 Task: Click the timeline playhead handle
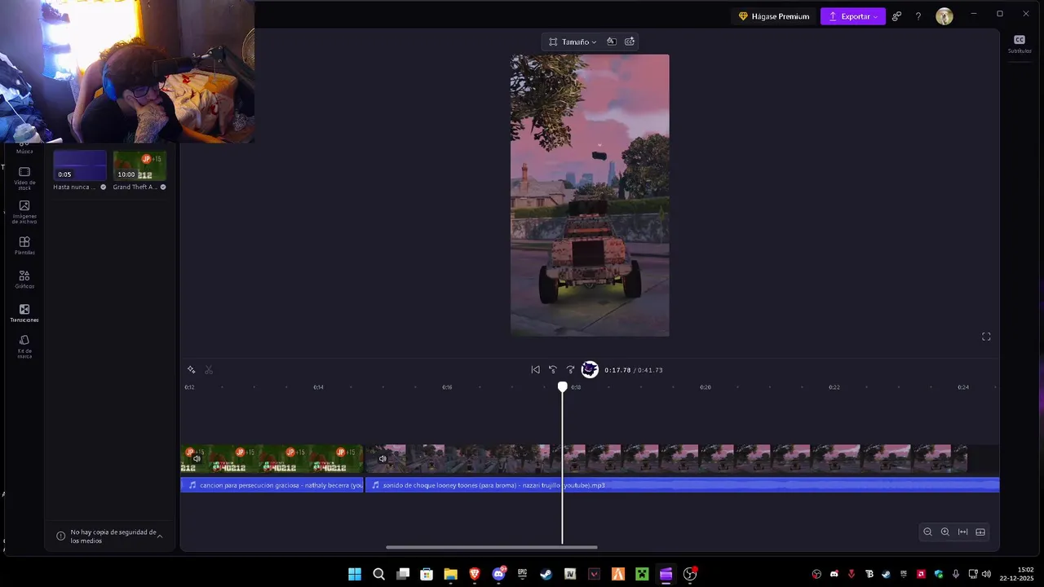(x=563, y=386)
